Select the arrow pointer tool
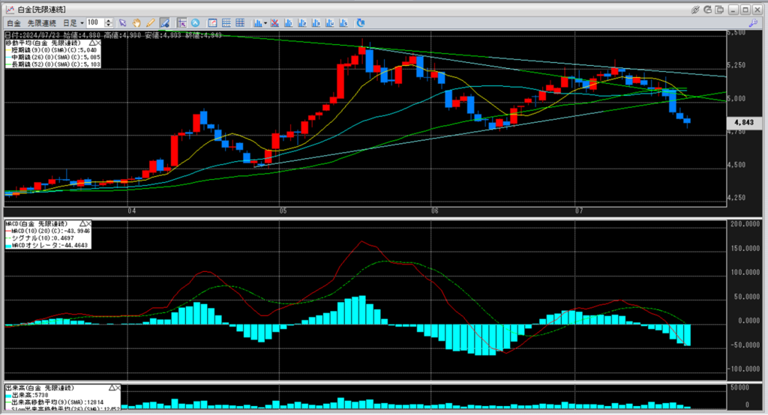Screen dimensions: 768x415 [x=124, y=23]
